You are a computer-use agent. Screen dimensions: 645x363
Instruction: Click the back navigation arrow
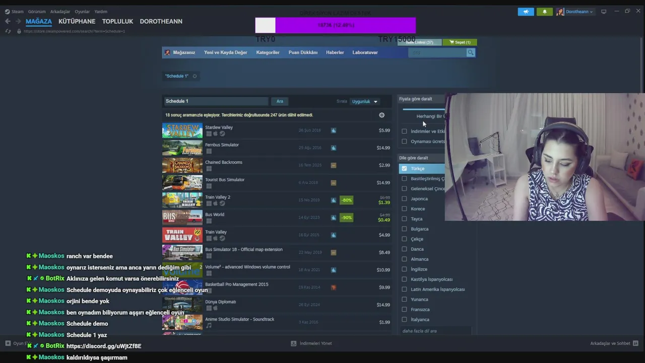8,21
